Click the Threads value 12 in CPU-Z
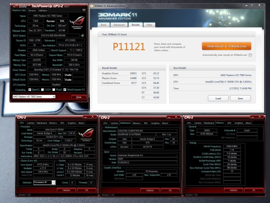270x203 pixels. pos(91,182)
